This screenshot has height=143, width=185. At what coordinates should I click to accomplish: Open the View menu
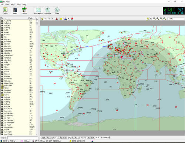click(x=7, y=4)
